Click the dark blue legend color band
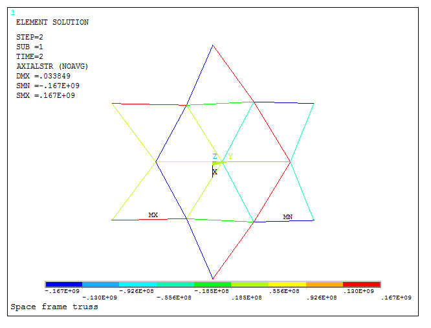 click(x=63, y=284)
